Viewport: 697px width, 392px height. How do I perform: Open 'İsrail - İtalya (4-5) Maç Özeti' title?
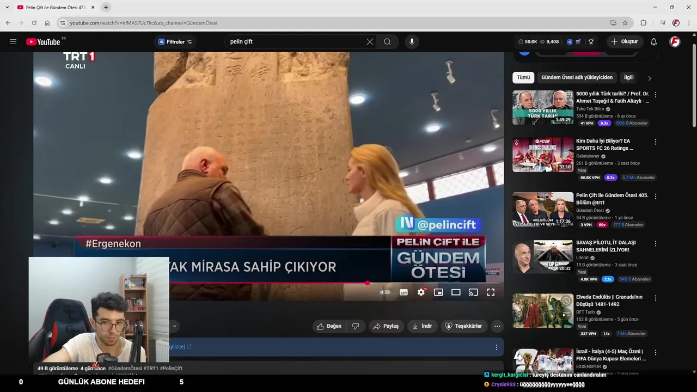pos(611,355)
